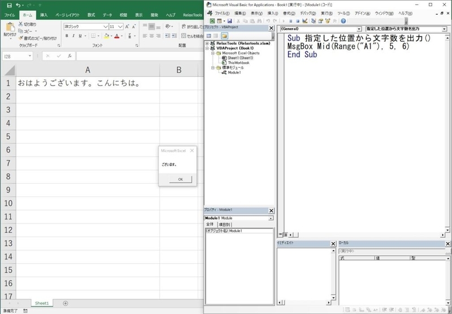Toggle top vertical align button in Excel
Screen dimensions: 452x314
coord(145,27)
